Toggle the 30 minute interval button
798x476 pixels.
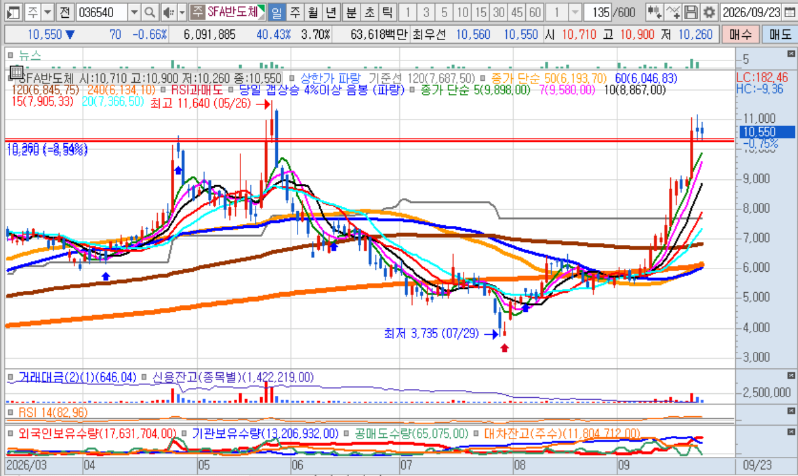[499, 12]
